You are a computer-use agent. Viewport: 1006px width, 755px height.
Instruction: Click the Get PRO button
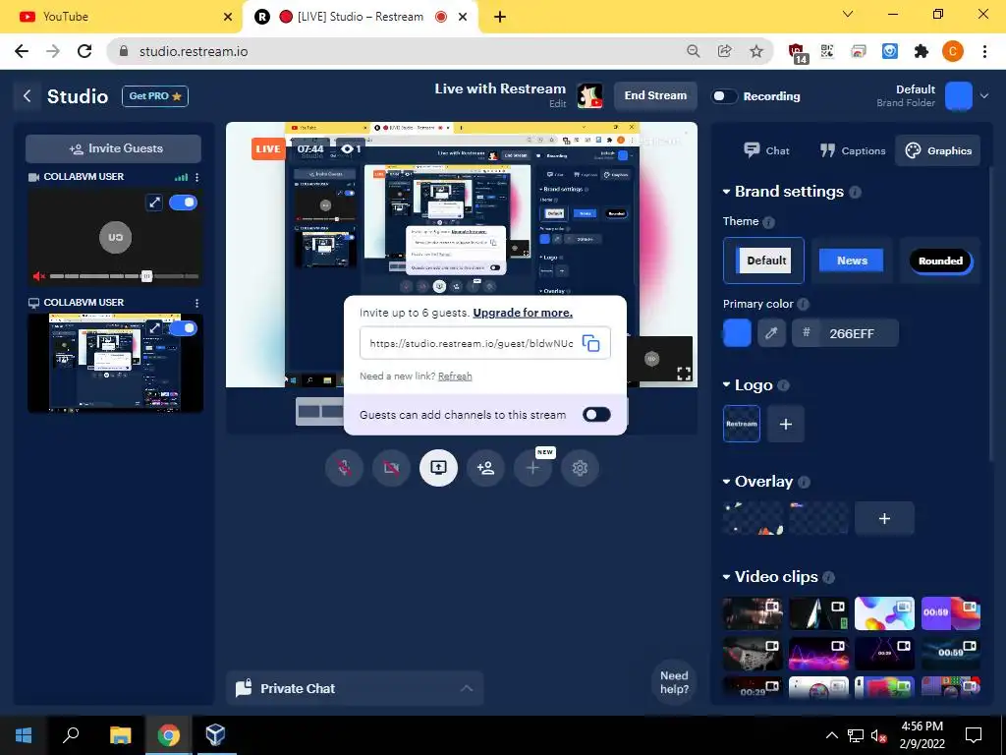pyautogui.click(x=155, y=96)
